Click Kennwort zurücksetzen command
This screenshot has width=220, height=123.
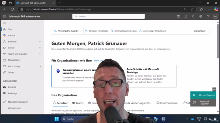(124, 31)
